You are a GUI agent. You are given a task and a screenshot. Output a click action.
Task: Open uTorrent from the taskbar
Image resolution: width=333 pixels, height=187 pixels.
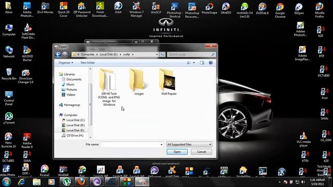(x=67, y=182)
